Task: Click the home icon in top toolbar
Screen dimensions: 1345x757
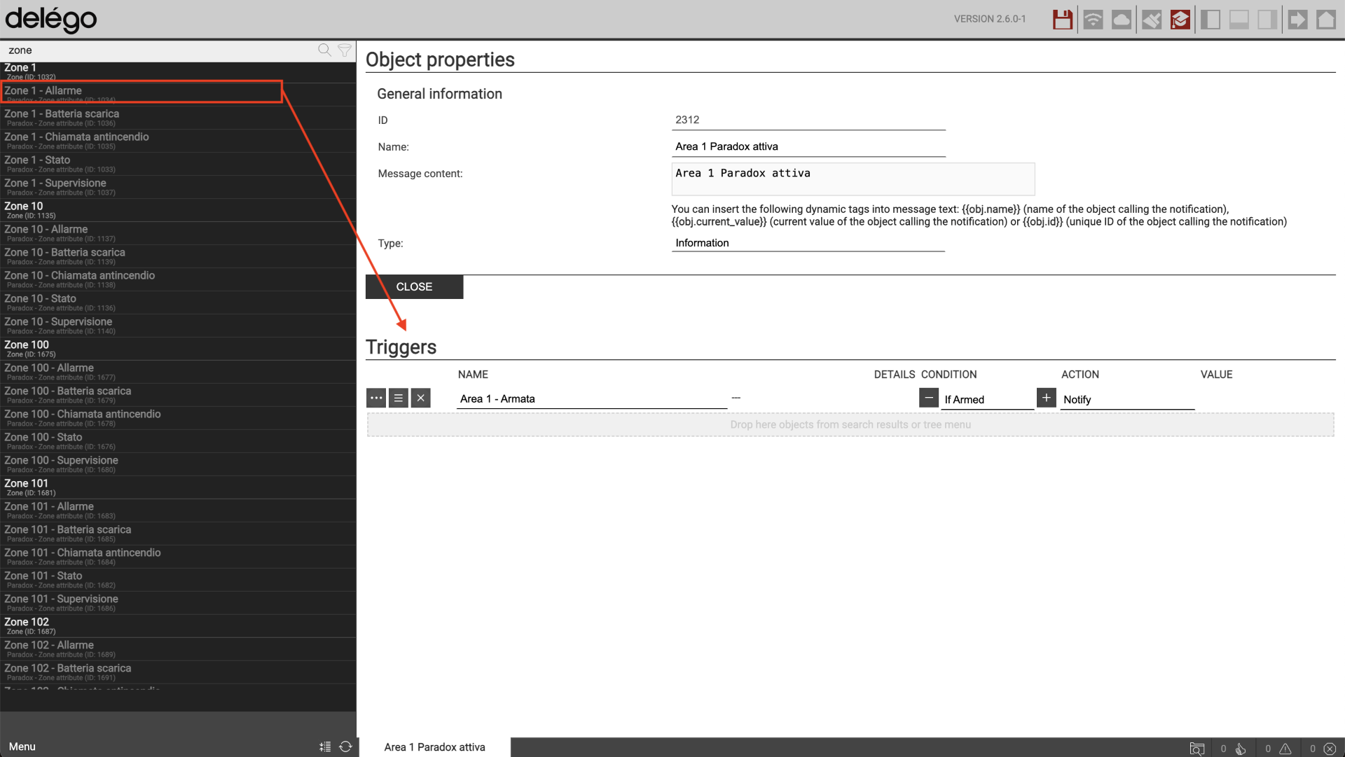Action: coord(1326,20)
